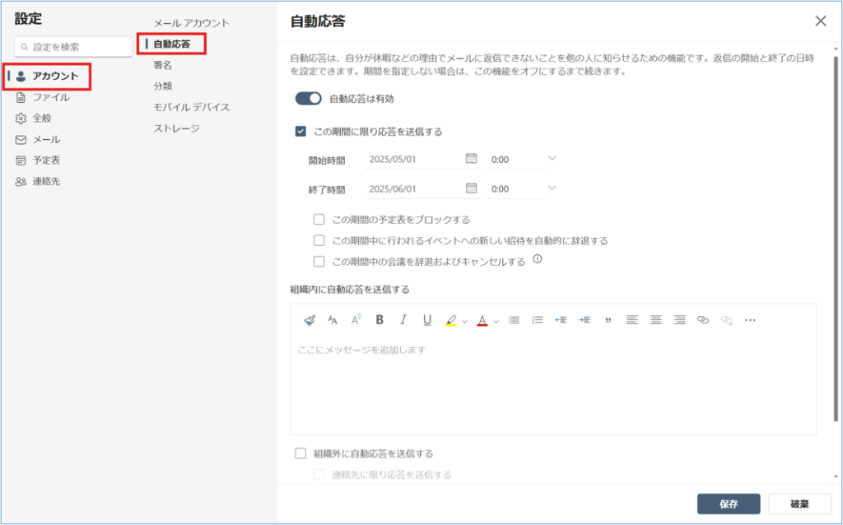The width and height of the screenshot is (843, 525).
Task: Open the font color dropdown arrow
Action: (x=496, y=321)
